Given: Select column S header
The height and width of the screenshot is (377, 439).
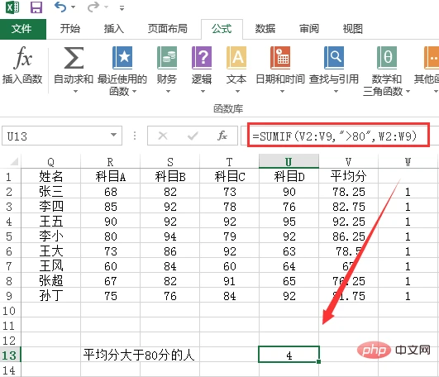Looking at the screenshot, I should coord(170,162).
